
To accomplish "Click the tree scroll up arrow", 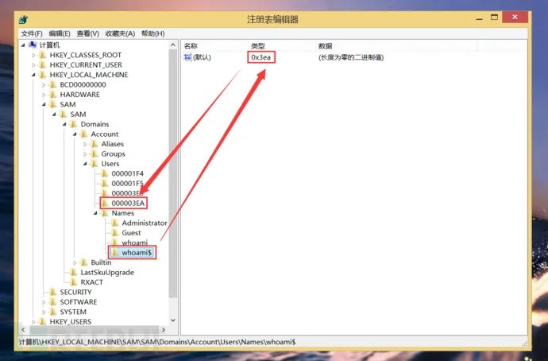I will tap(173, 45).
